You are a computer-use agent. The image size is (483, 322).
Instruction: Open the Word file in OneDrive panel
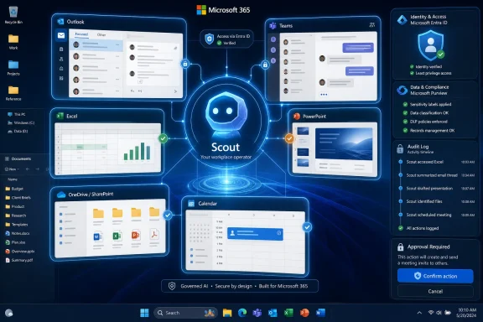coord(97,236)
